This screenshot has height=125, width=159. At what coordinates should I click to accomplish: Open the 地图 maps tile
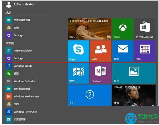[78, 73]
